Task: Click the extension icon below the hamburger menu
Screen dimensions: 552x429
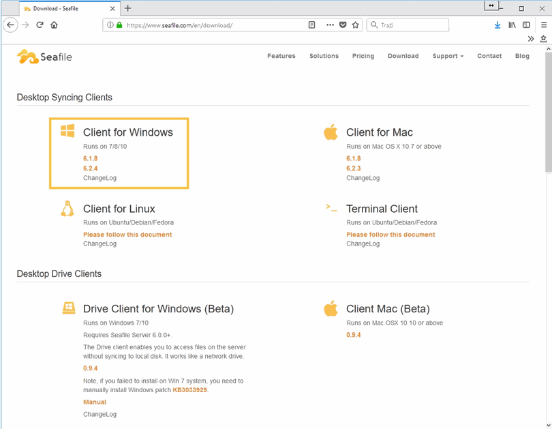Action: click(x=544, y=39)
